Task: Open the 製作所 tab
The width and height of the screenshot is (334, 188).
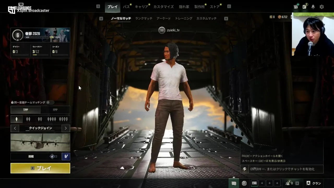Action: [200, 7]
